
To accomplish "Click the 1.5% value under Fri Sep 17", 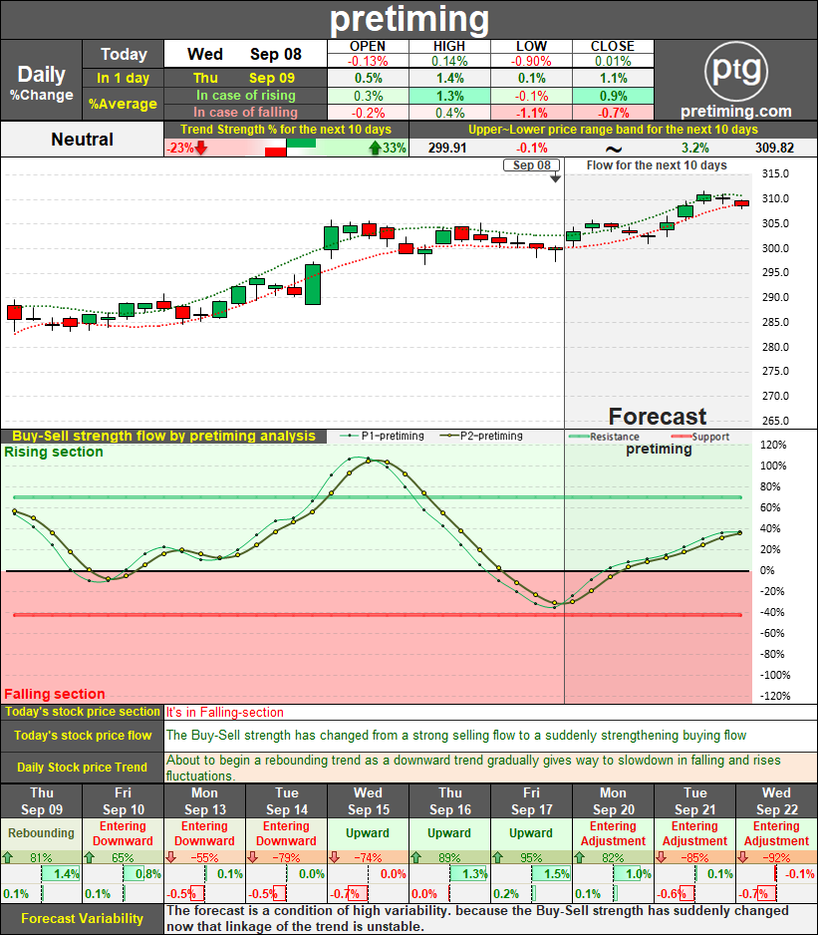I will (x=557, y=874).
